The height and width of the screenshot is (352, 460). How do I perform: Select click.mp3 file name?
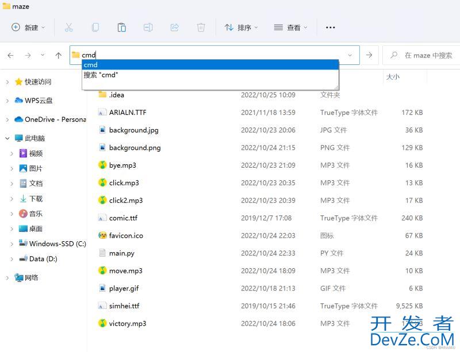click(124, 183)
